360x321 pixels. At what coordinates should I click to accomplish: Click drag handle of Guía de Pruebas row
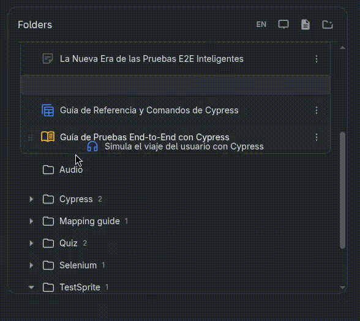(x=31, y=137)
